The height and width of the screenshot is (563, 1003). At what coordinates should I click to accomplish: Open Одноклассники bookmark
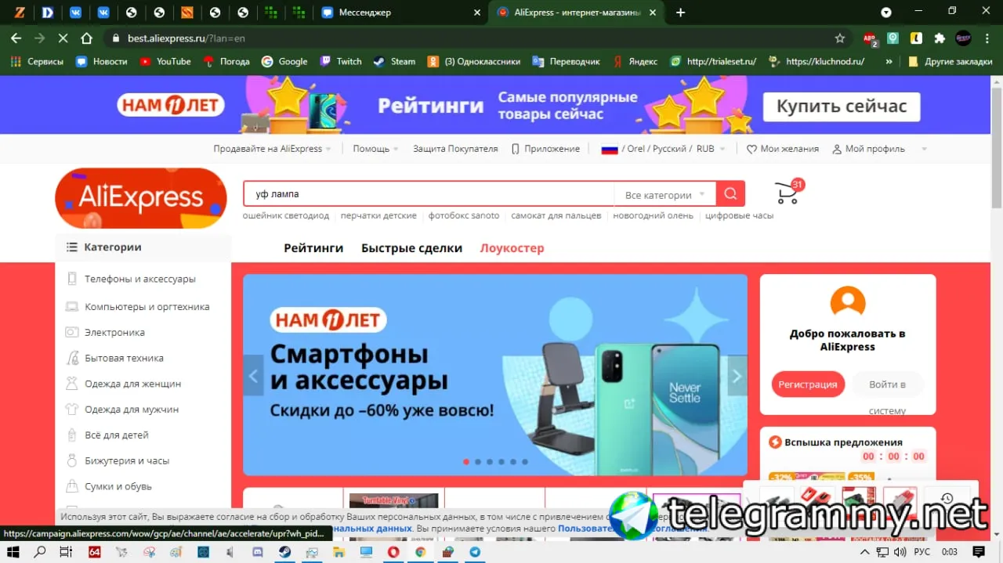[x=473, y=61]
